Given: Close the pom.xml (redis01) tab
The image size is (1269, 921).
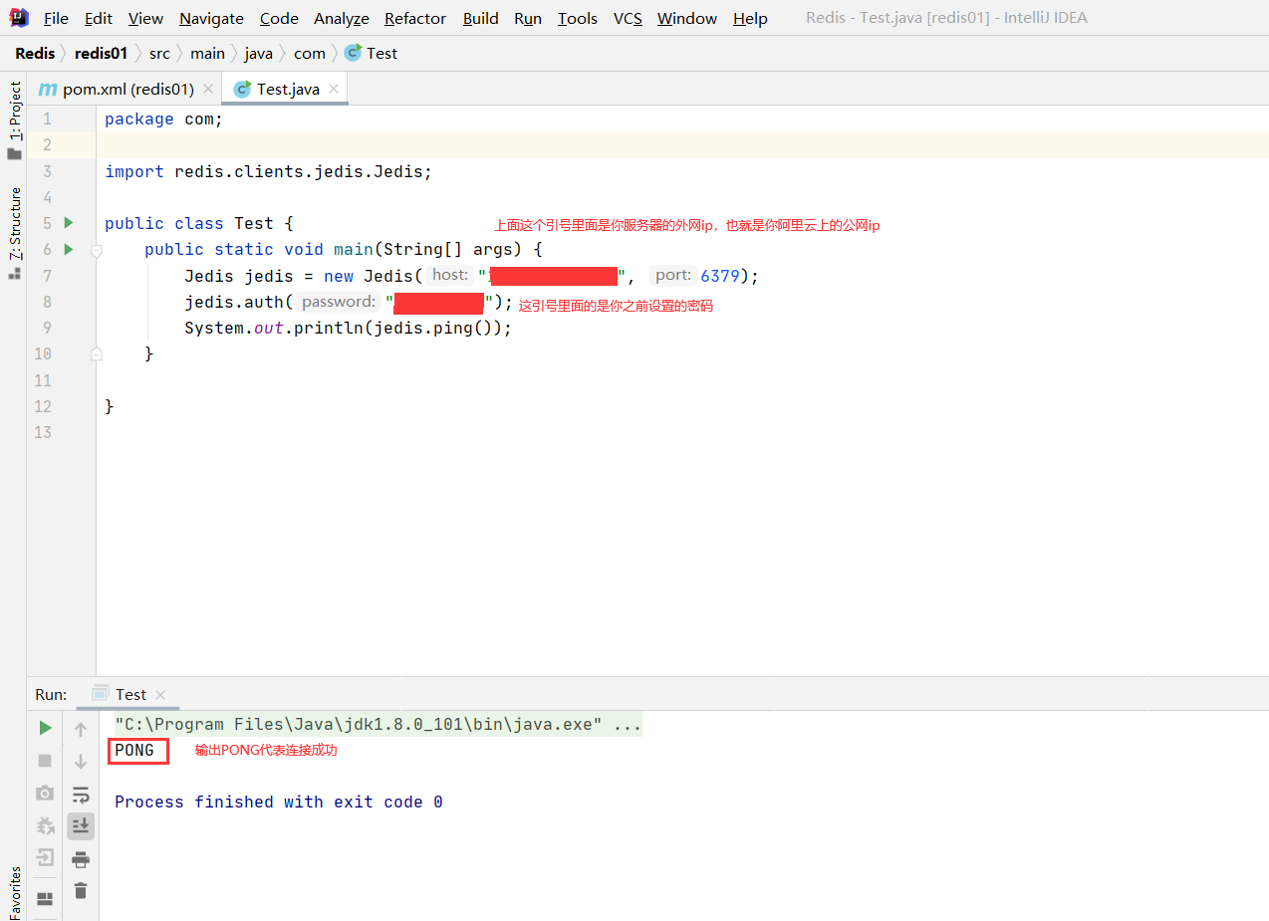Looking at the screenshot, I should tap(208, 89).
